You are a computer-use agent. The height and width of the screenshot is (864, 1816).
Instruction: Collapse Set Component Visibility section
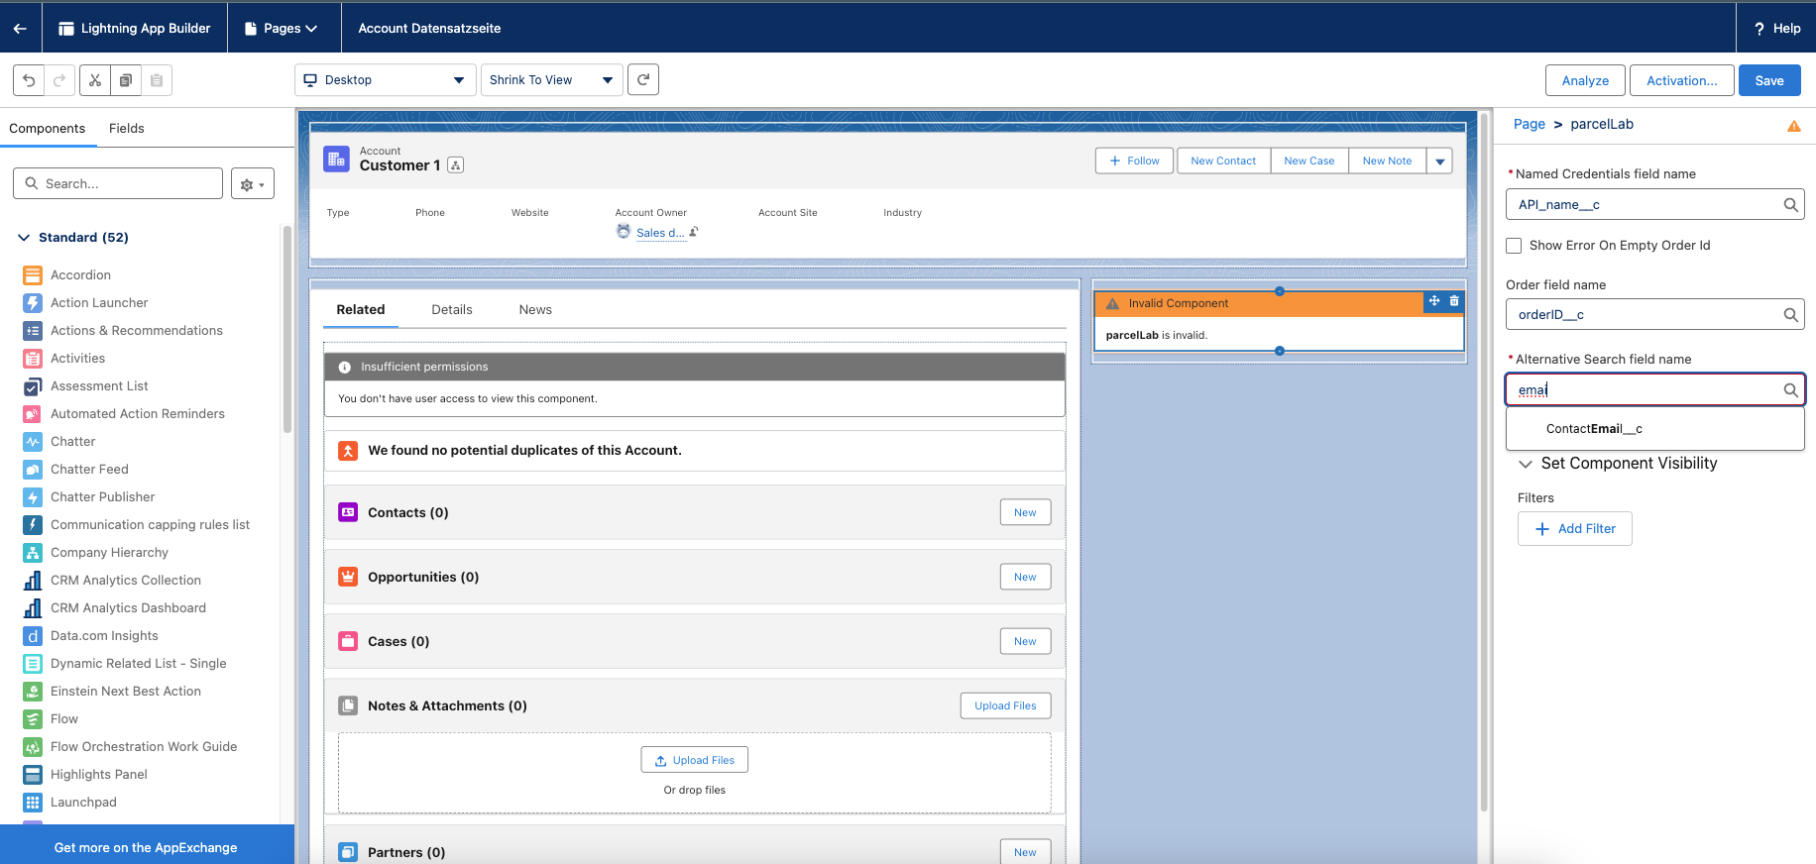(x=1526, y=464)
